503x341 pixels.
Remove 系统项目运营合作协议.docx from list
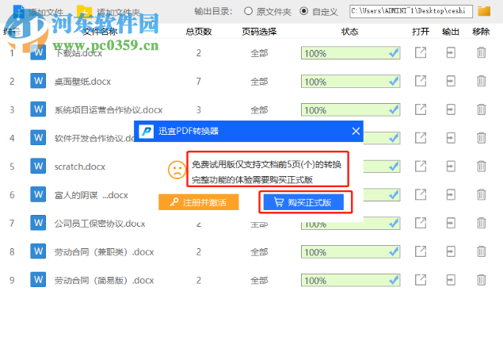[x=481, y=109]
